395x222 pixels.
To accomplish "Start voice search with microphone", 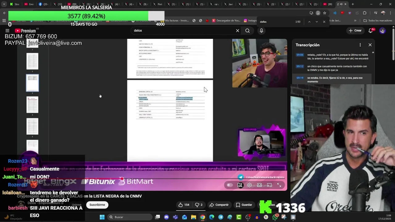I will (x=261, y=31).
